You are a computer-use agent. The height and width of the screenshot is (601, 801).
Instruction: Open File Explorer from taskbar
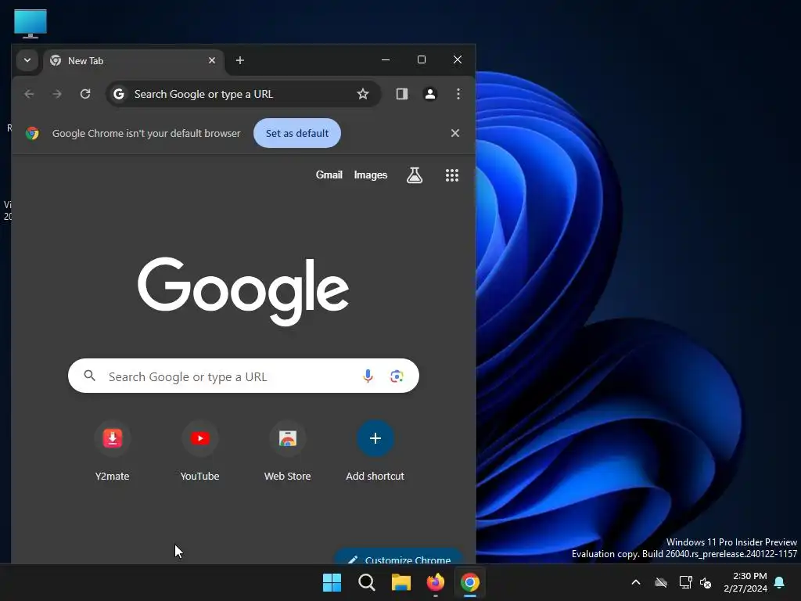tap(401, 582)
